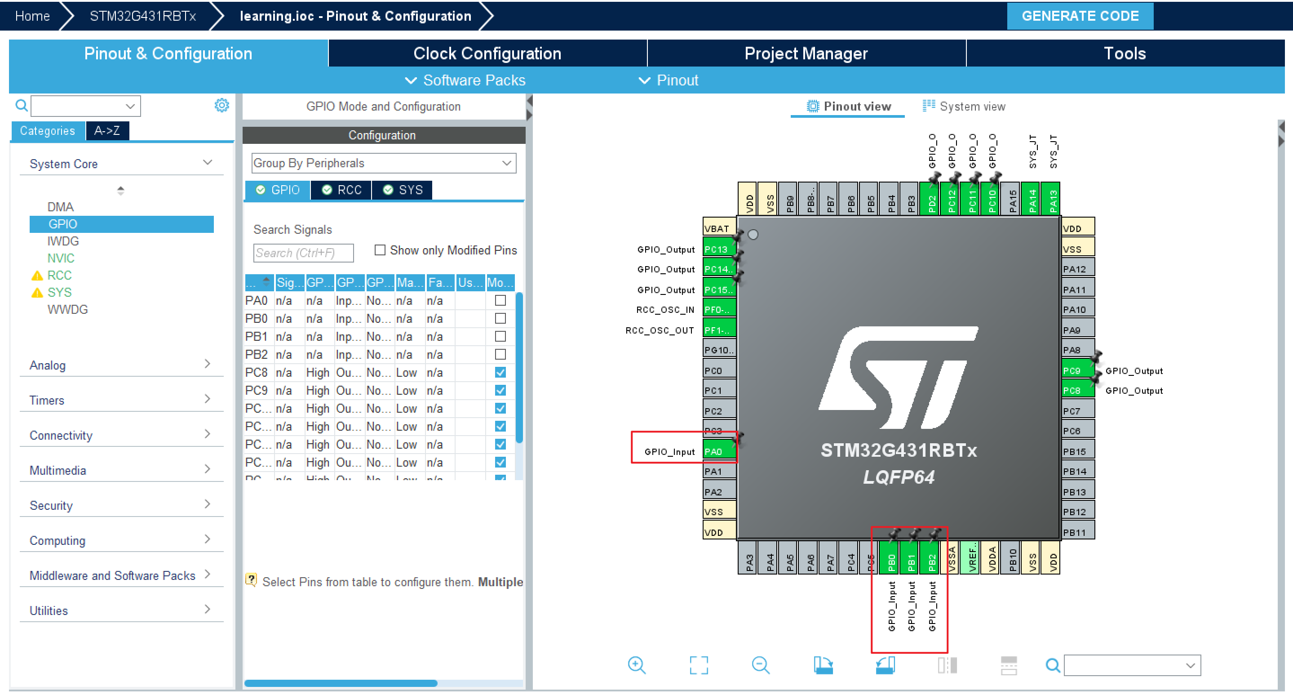Open the categories settings gear icon

pyautogui.click(x=221, y=105)
